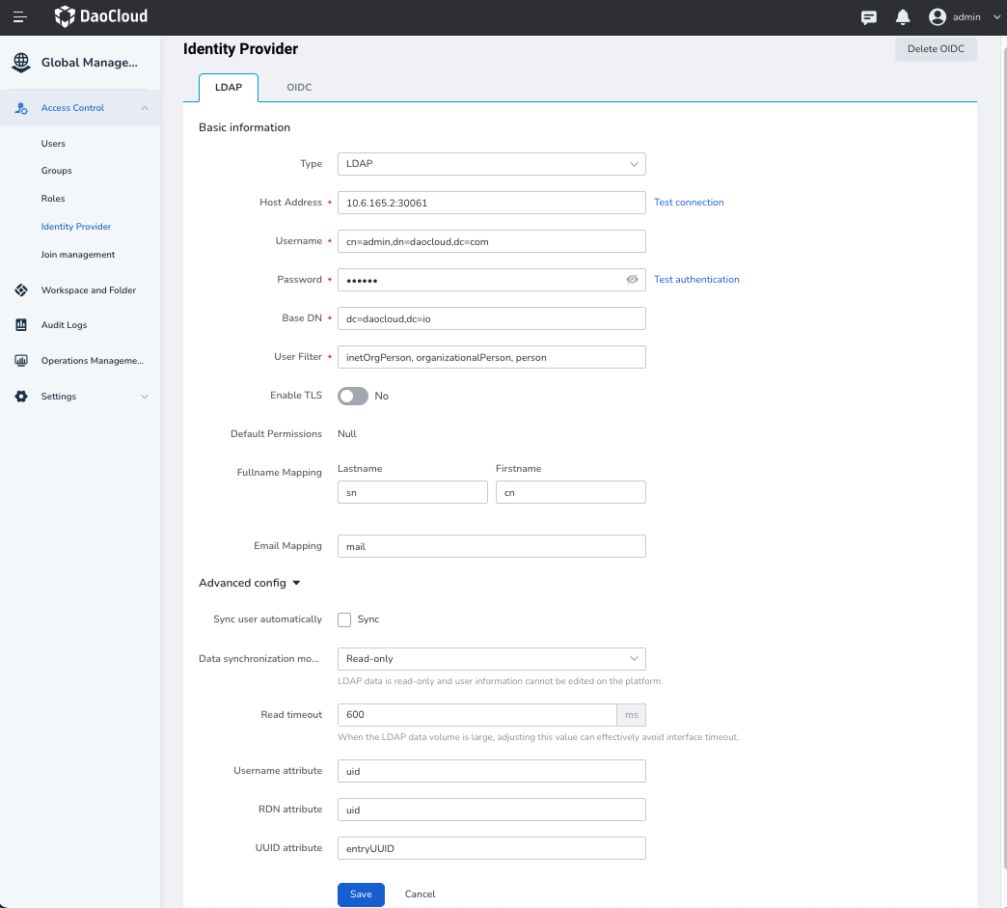
Task: Open Groups in the sidebar
Action: point(57,170)
